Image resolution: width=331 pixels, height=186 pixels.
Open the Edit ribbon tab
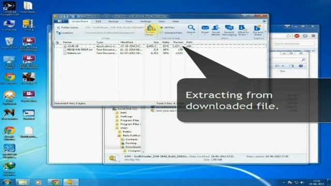point(98,22)
